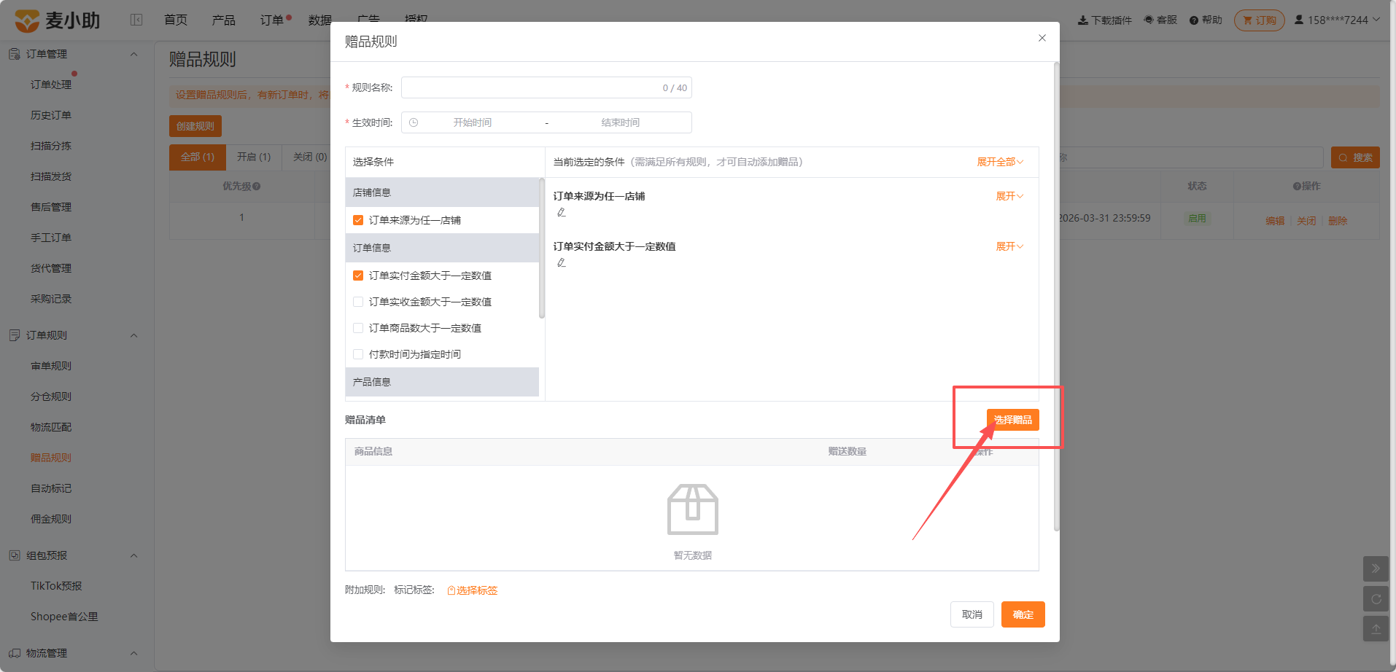Uncheck 订单实付金额大于一定数值 checkbox
The width and height of the screenshot is (1396, 672).
point(358,276)
